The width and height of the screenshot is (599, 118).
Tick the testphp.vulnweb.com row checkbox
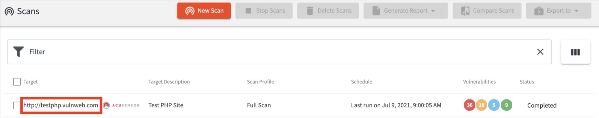point(17,105)
